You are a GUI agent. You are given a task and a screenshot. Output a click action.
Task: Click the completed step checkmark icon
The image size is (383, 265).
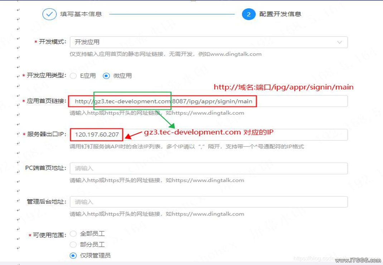point(49,14)
